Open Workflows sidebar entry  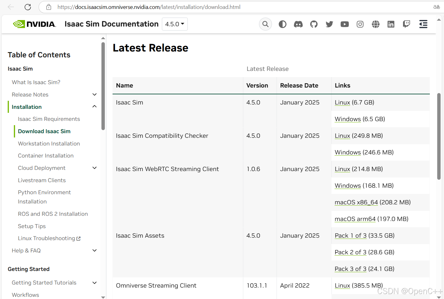pyautogui.click(x=25, y=295)
